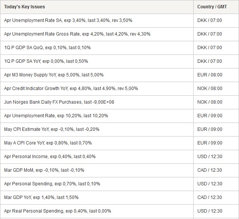Click the Apr Unemployment Rate exp 10,20% row
This screenshot has width=239, height=219.
(x=119, y=116)
